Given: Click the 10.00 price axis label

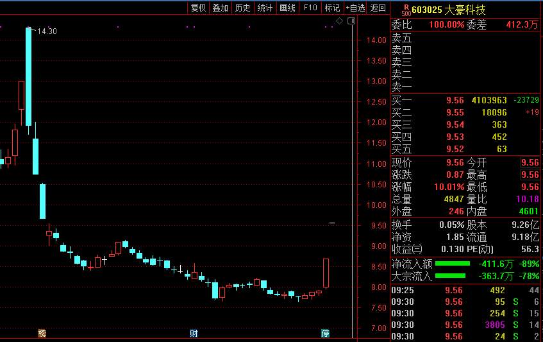Looking at the screenshot, I should coord(376,205).
